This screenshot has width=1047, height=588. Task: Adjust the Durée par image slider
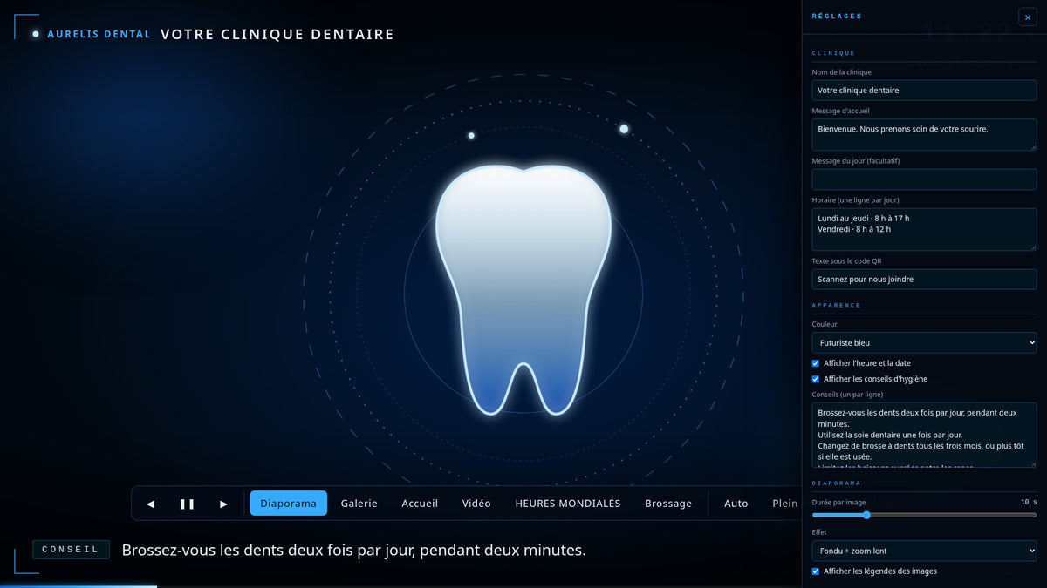tap(924, 515)
